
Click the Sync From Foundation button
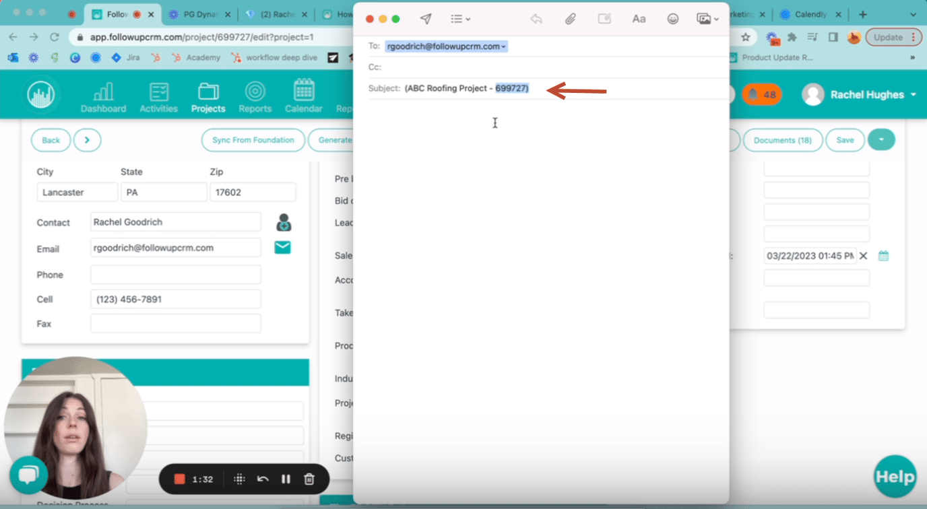tap(253, 139)
